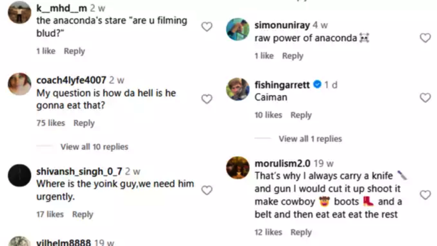Reply to morulism2.0's comment
This screenshot has height=246, width=437.
301,232
